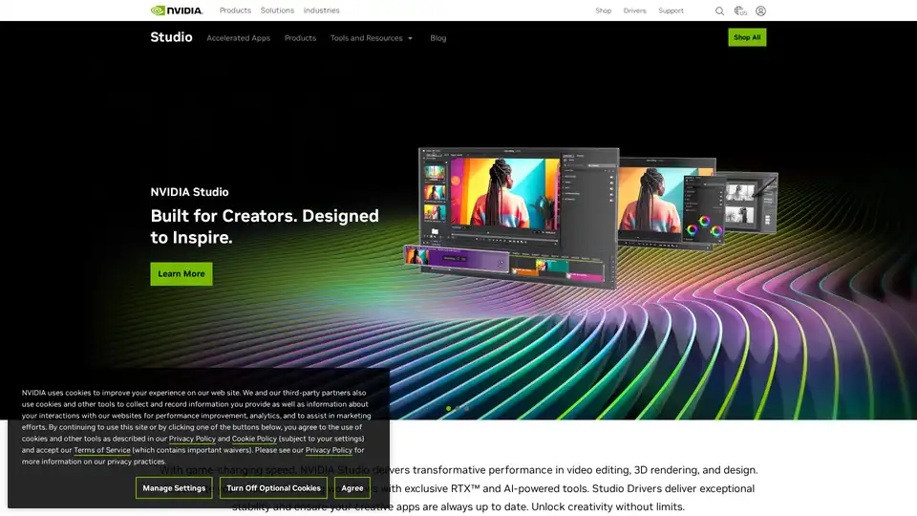The height and width of the screenshot is (516, 917).
Task: Switch to the second carousel slide dot
Action: pyautogui.click(x=458, y=408)
